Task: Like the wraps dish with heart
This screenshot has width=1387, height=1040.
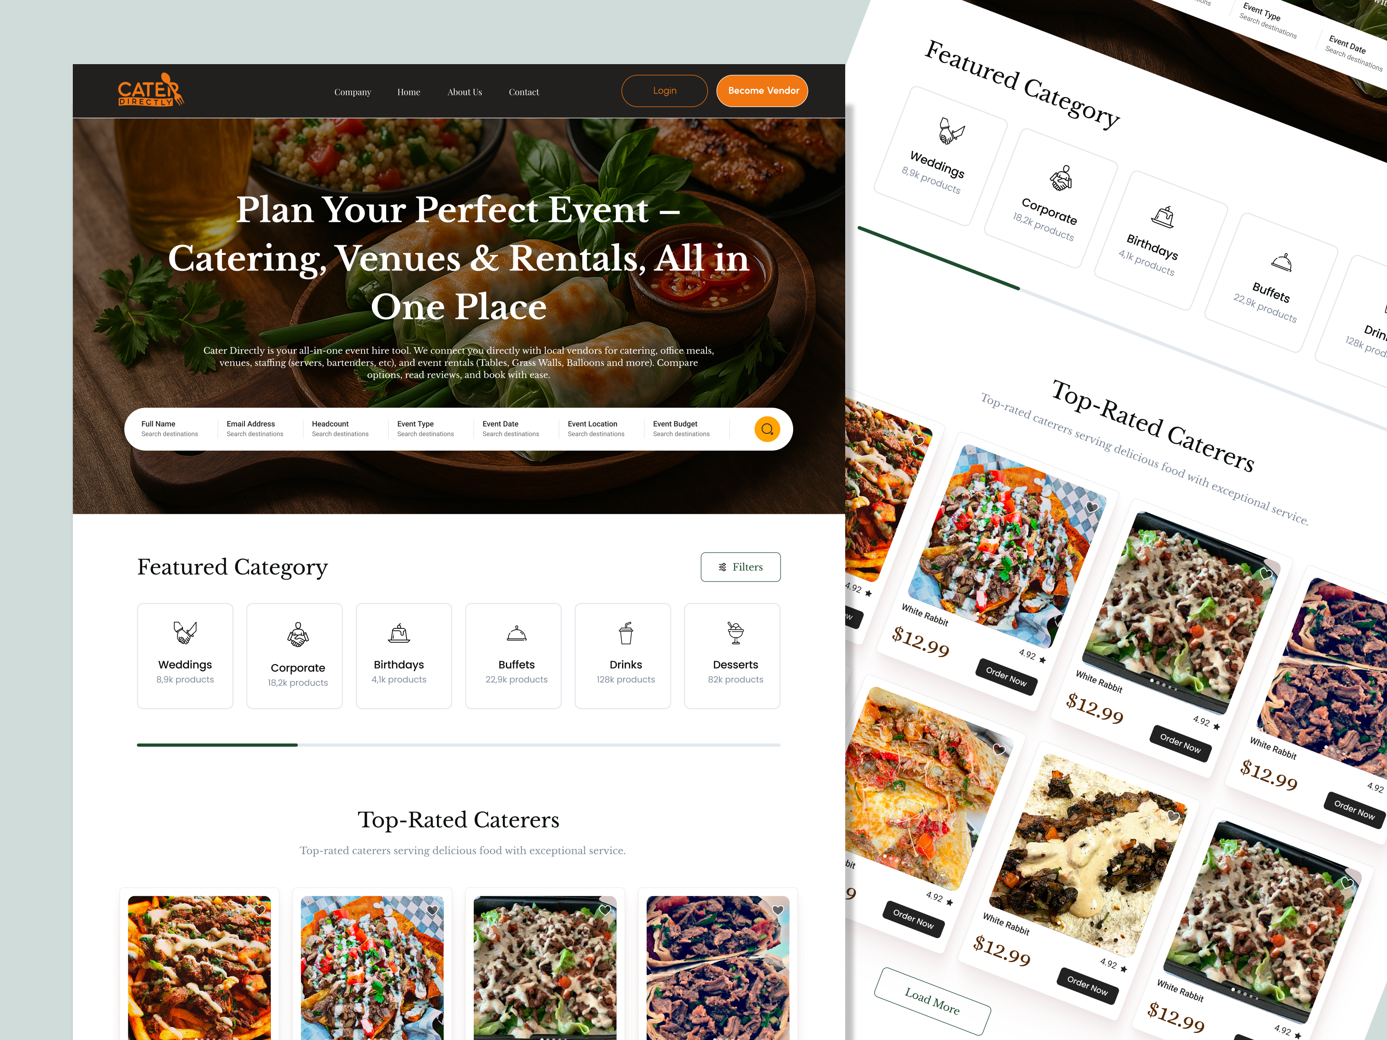Action: click(778, 910)
